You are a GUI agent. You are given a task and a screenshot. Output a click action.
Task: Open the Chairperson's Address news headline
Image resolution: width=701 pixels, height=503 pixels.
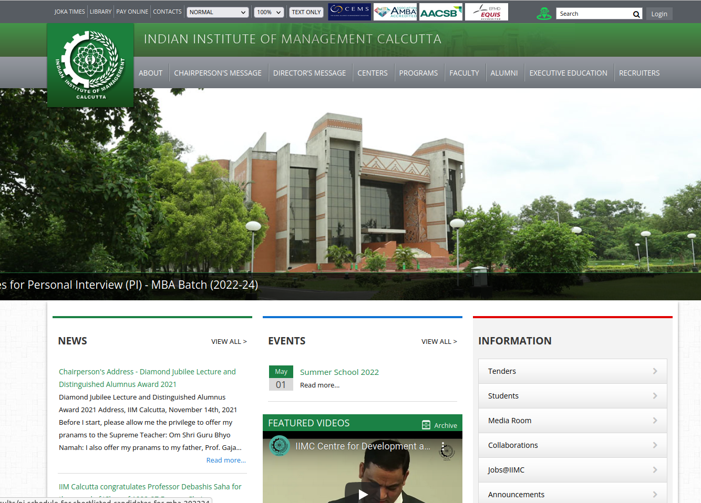(147, 378)
